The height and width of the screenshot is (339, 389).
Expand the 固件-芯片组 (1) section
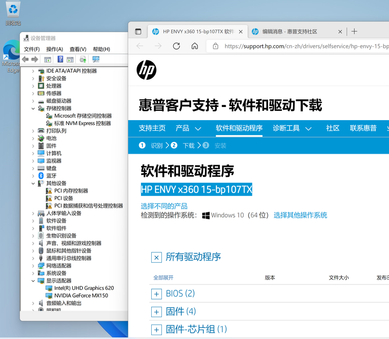tap(157, 329)
